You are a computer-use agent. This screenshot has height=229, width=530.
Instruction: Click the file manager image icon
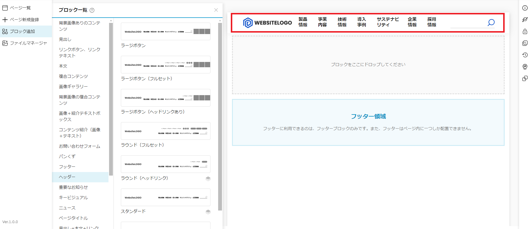click(x=5, y=43)
